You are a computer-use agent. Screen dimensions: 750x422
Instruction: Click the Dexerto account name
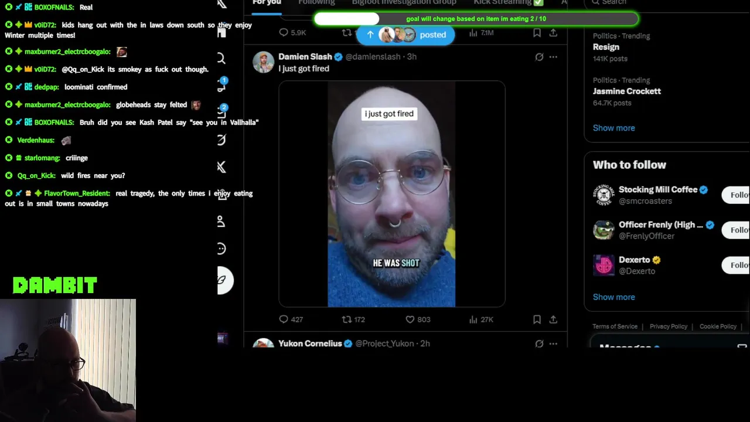[634, 260]
